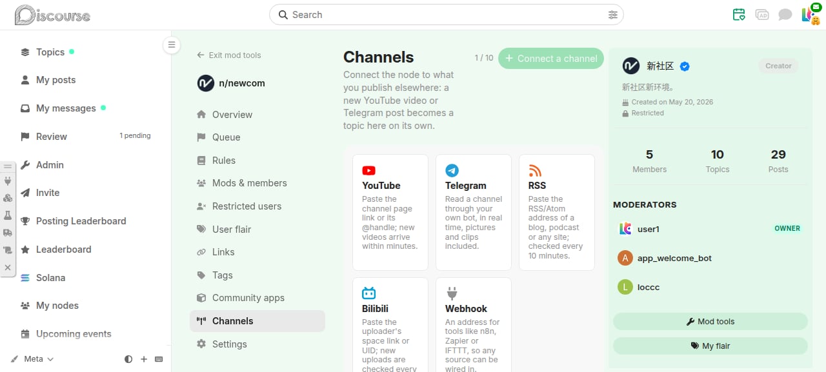Open Community apps section

point(257,298)
